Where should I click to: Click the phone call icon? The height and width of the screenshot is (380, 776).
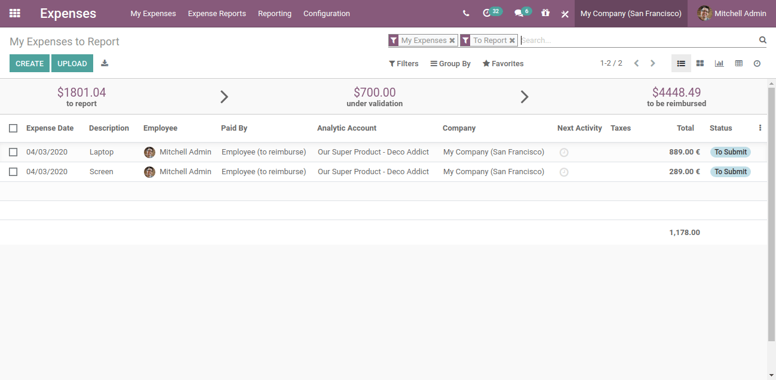(x=466, y=13)
